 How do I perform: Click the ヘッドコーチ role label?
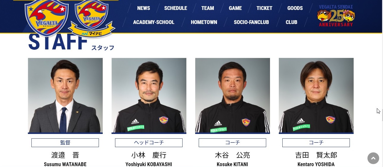[149, 143]
